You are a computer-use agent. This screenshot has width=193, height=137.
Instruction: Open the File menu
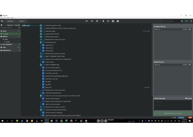[1, 18]
